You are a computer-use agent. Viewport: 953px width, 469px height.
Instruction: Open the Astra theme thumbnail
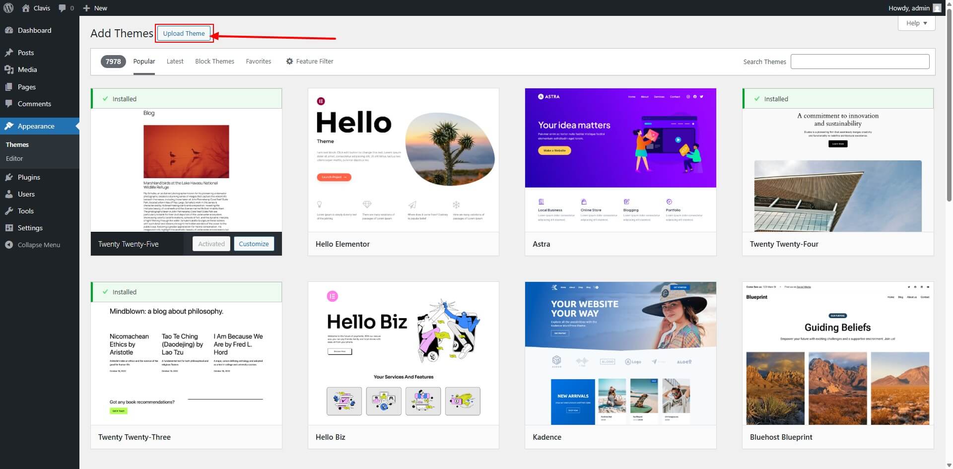click(620, 160)
